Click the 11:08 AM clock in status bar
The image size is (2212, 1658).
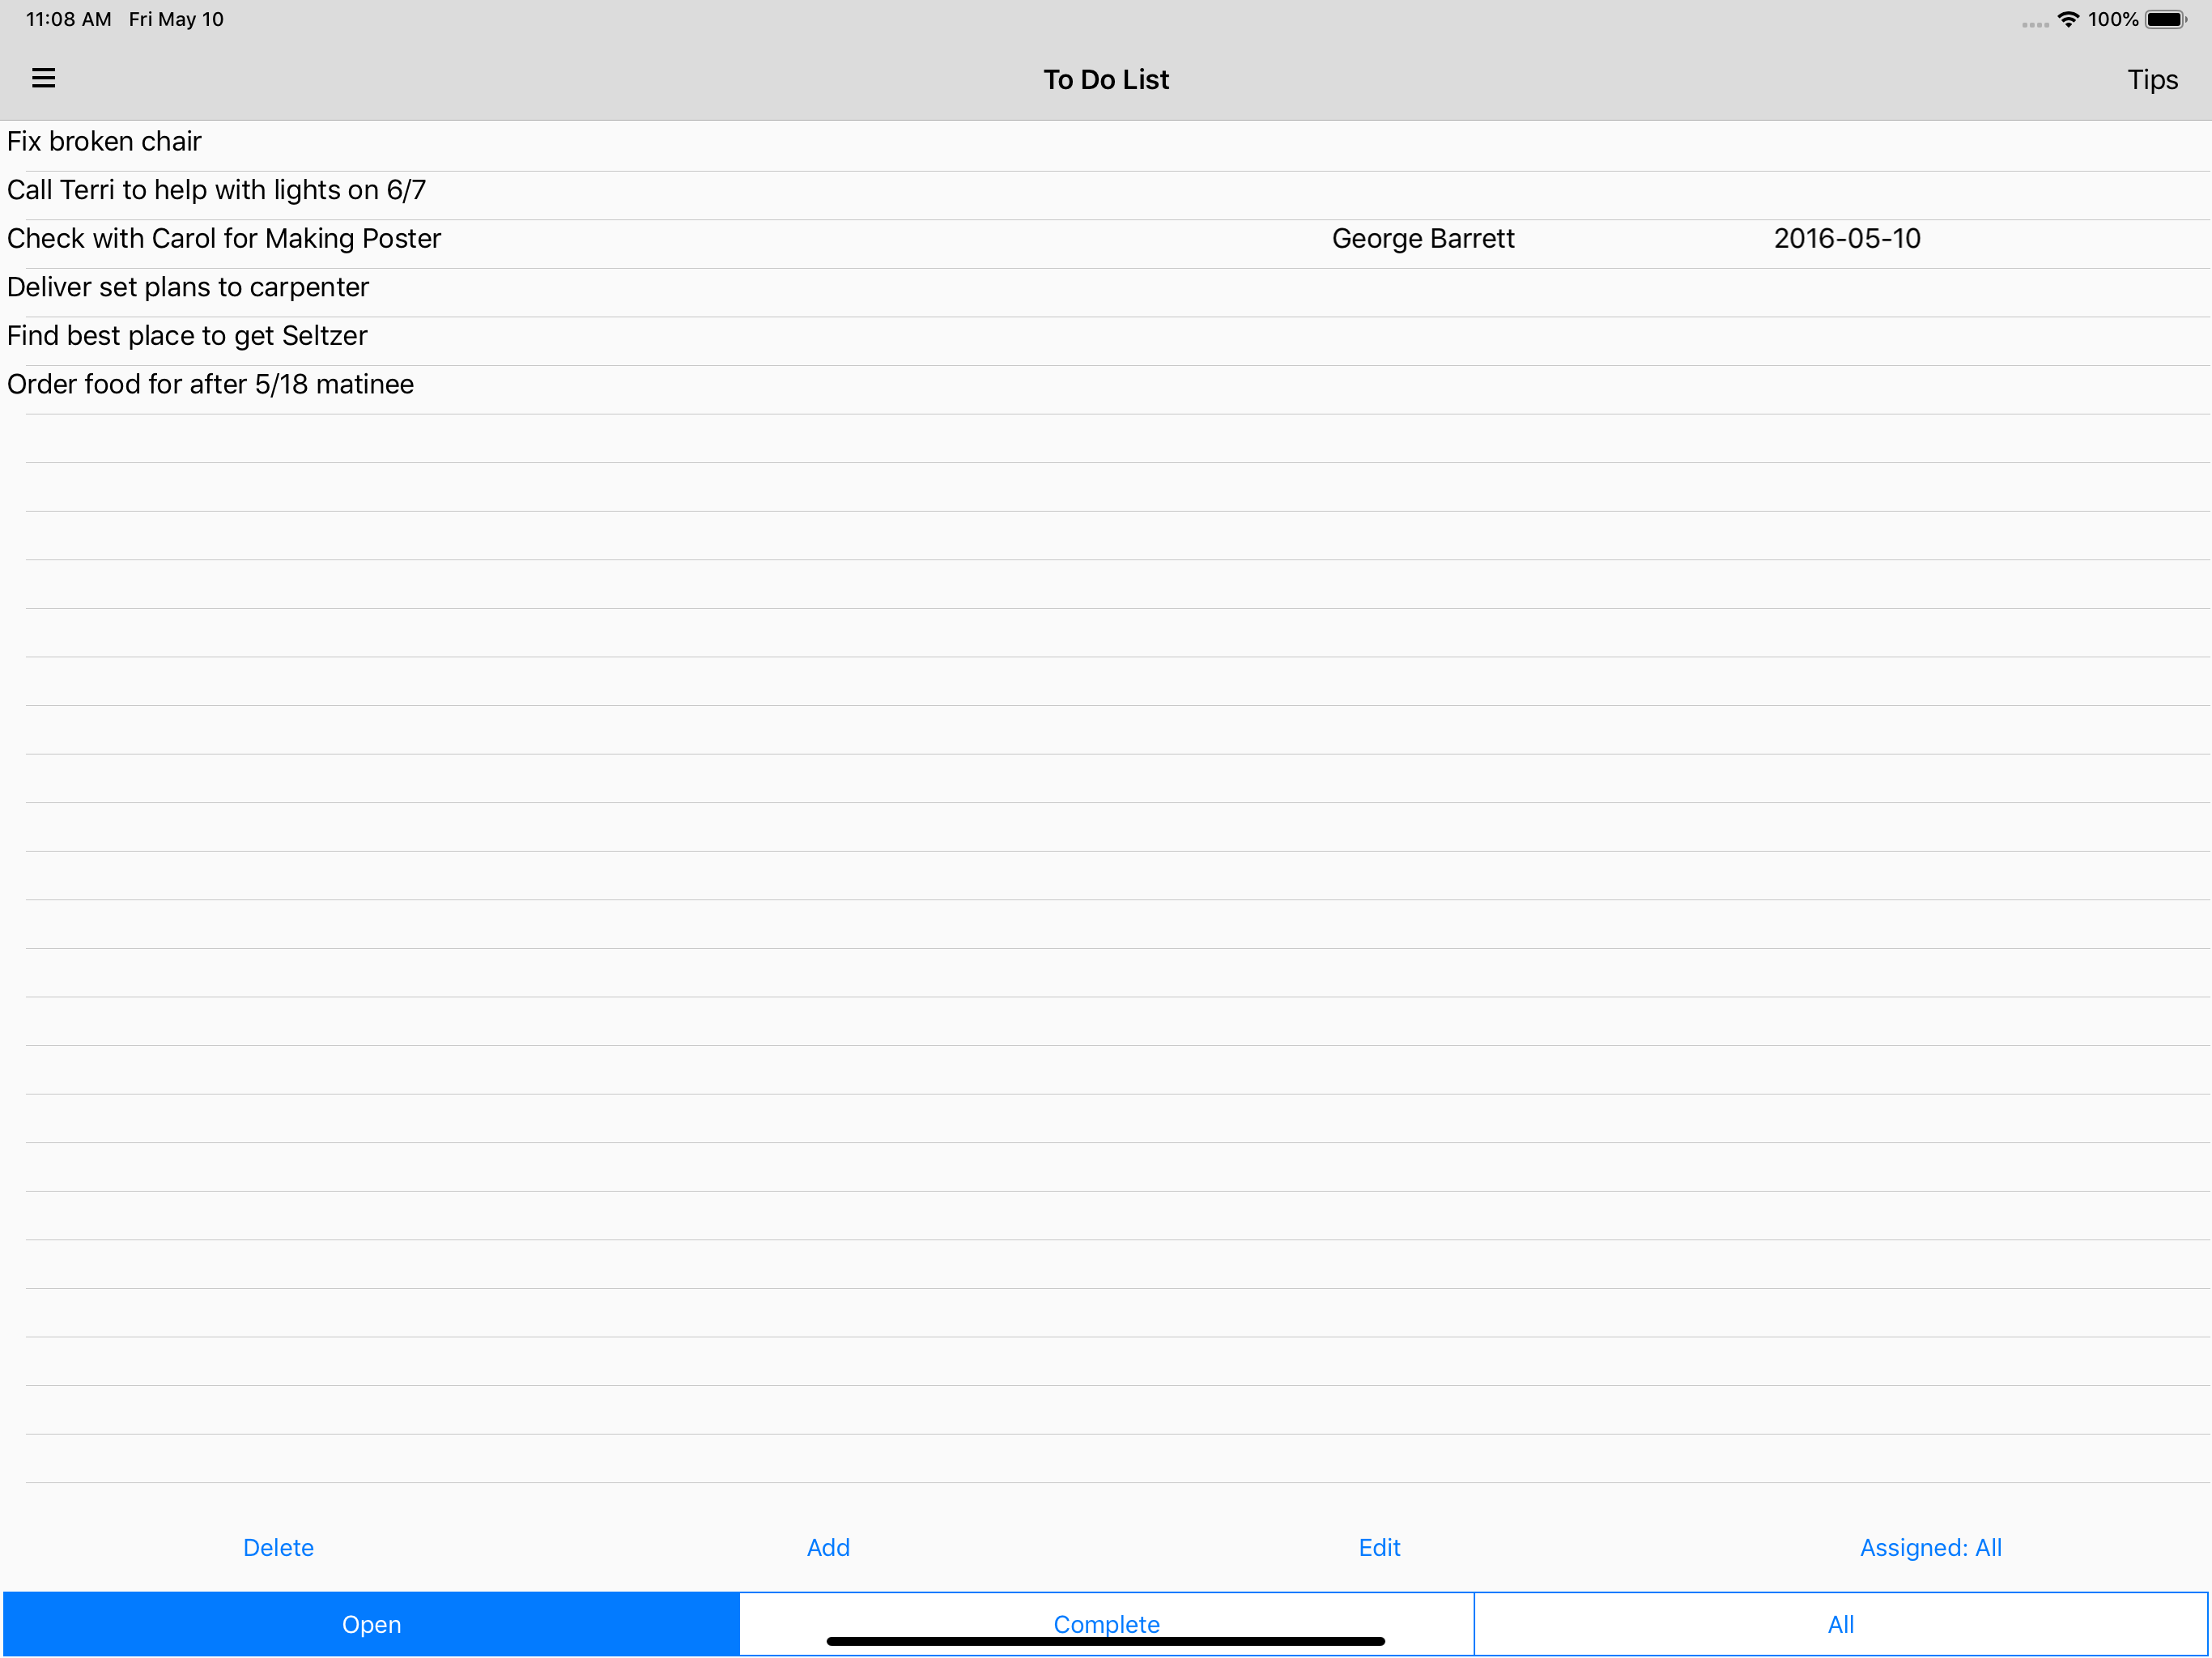coord(68,19)
